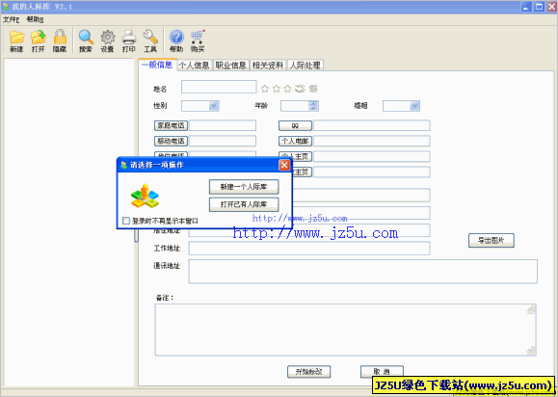
Task: Click the 移动电话 button
Action: 171,142
